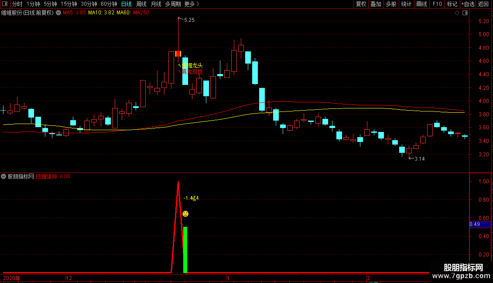
Task: Select the 日线 daily chart tab
Action: tap(127, 4)
